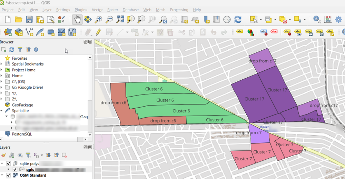Viewport: 345px width, 179px height.
Task: Select the Show/Hide Labels tool with the eye
Action: click(298, 32)
